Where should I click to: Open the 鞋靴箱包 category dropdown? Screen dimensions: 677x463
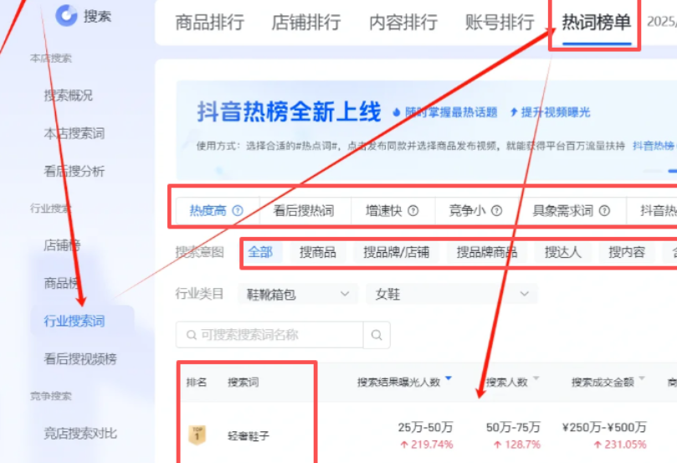pyautogui.click(x=298, y=294)
